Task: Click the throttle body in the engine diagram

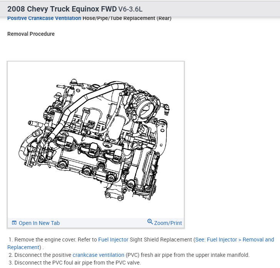Action: click(x=145, y=108)
